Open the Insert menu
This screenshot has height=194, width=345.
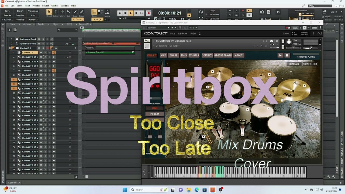pyautogui.click(x=27, y=6)
